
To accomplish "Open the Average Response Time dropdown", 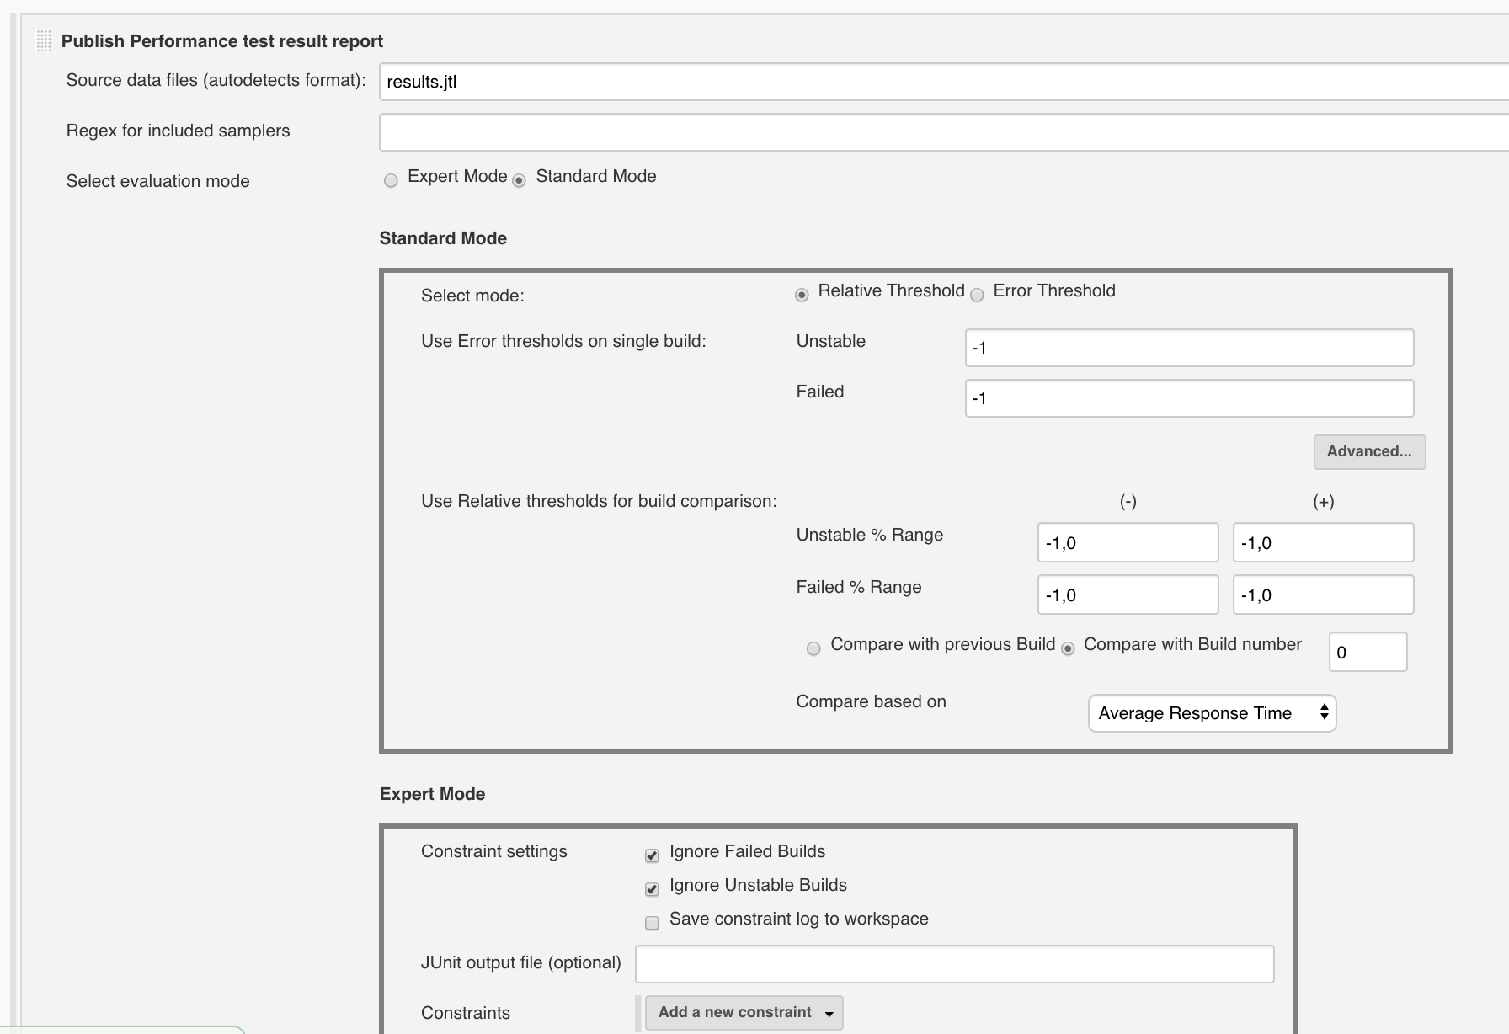I will (x=1212, y=713).
